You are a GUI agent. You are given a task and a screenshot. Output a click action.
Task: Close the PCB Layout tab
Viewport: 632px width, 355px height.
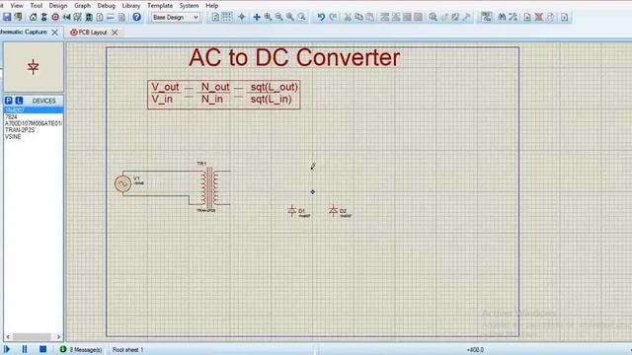pos(115,33)
